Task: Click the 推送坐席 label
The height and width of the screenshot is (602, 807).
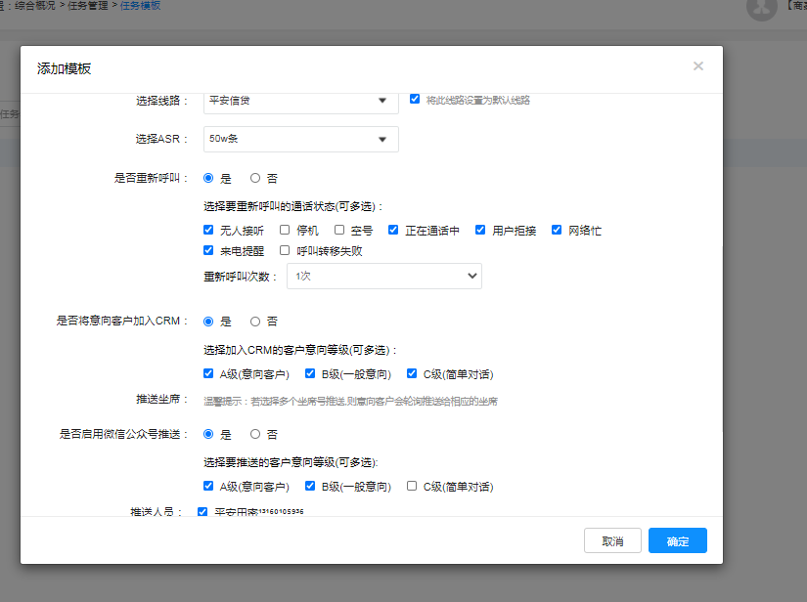Action: pos(162,400)
